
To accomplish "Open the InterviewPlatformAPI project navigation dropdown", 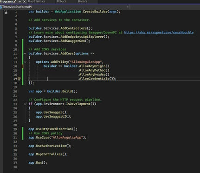I will 128,7.
